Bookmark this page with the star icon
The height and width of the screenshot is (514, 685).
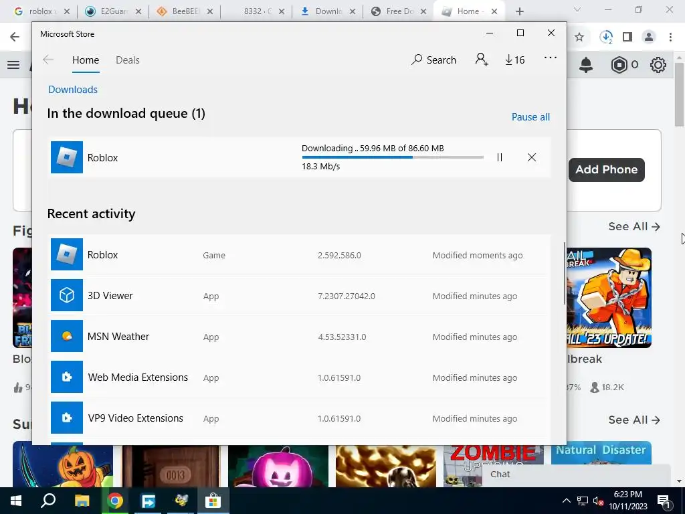click(579, 37)
